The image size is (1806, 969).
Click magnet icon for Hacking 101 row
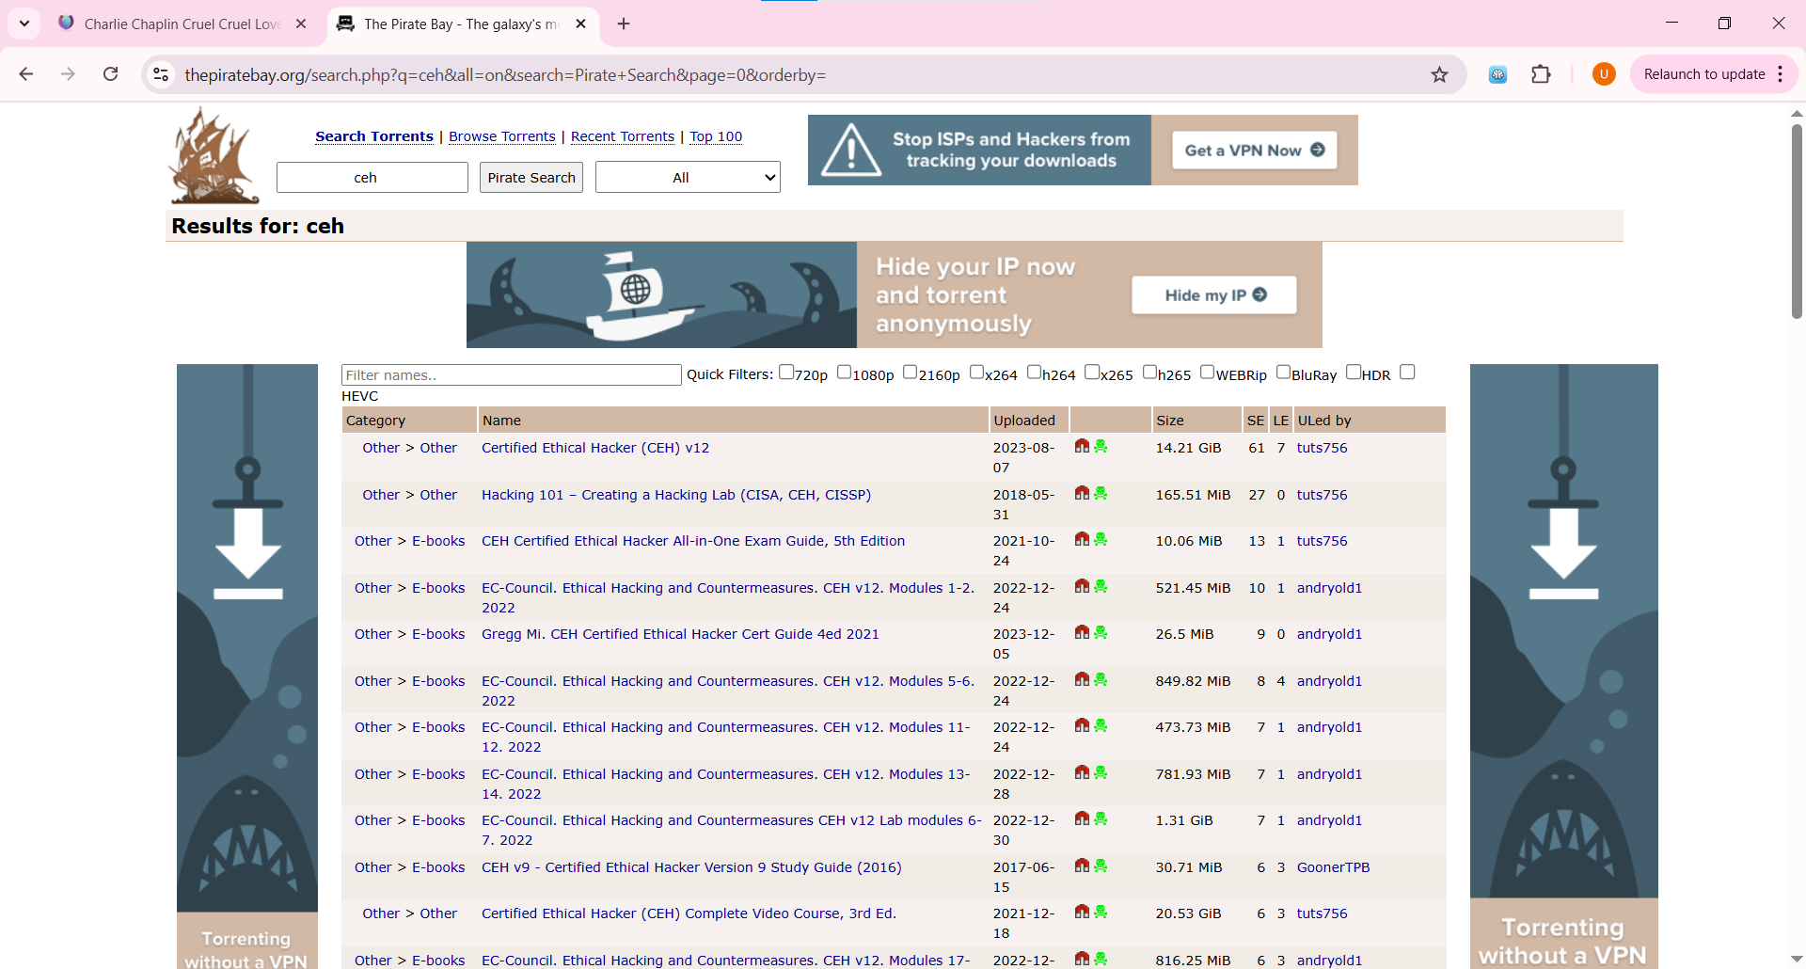coord(1082,493)
